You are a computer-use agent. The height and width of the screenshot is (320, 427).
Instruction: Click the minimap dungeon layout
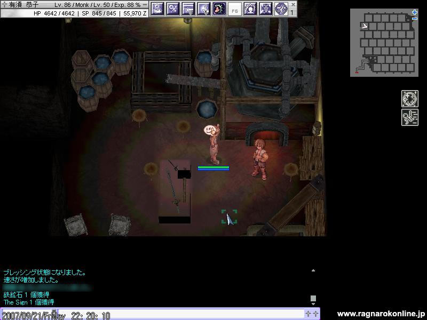pyautogui.click(x=384, y=43)
